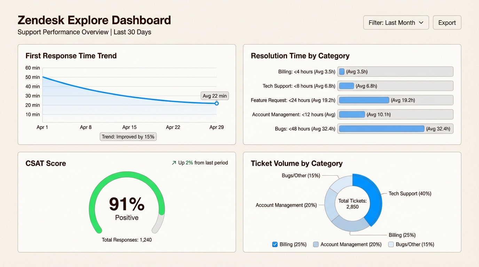This screenshot has width=479, height=267.
Task: Click the Apr 29 data point on line chart
Action: coord(217,103)
